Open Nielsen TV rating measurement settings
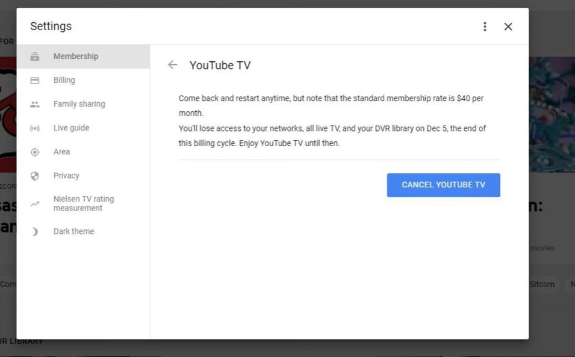Screen dimensions: 575x357 click(83, 203)
